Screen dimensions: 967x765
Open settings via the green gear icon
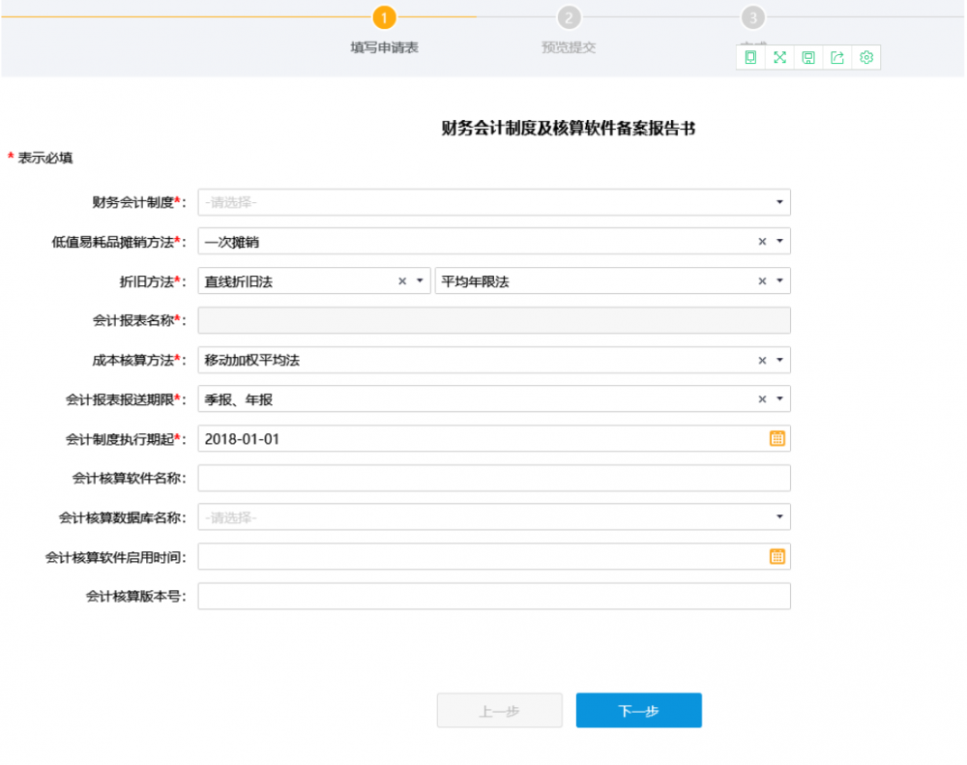866,58
